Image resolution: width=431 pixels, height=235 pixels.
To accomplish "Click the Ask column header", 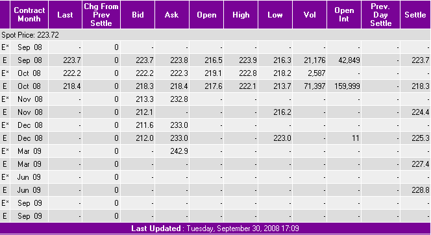I will click(172, 14).
